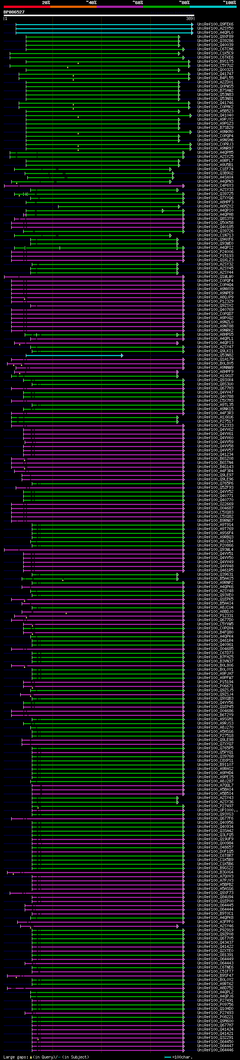Open hit UniRef100_Q9XF89

pyautogui.click(x=215, y=36)
